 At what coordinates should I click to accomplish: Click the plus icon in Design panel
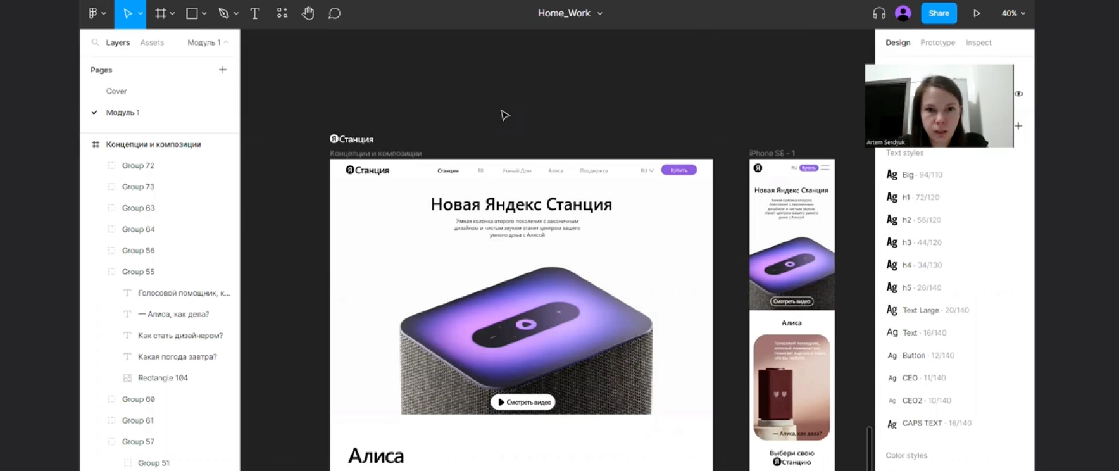pos(1018,126)
